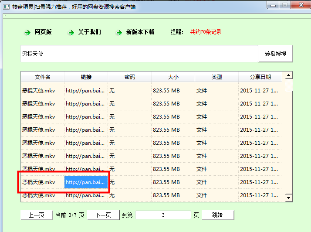
Task: Close the 转盘精灵 window
Action: click(x=301, y=5)
